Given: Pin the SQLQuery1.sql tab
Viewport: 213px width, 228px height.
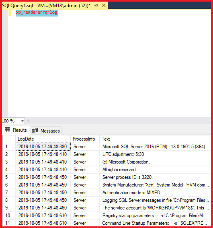Looking at the screenshot, I should pos(96,6).
